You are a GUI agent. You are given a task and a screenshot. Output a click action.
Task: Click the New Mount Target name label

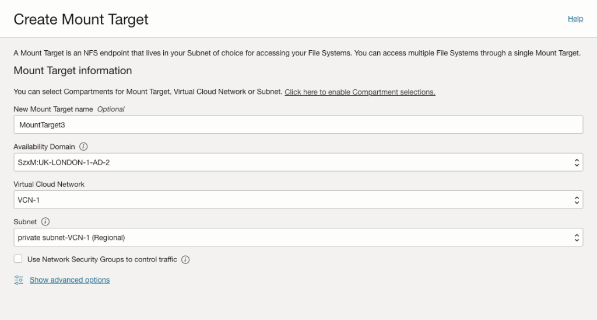tap(53, 109)
